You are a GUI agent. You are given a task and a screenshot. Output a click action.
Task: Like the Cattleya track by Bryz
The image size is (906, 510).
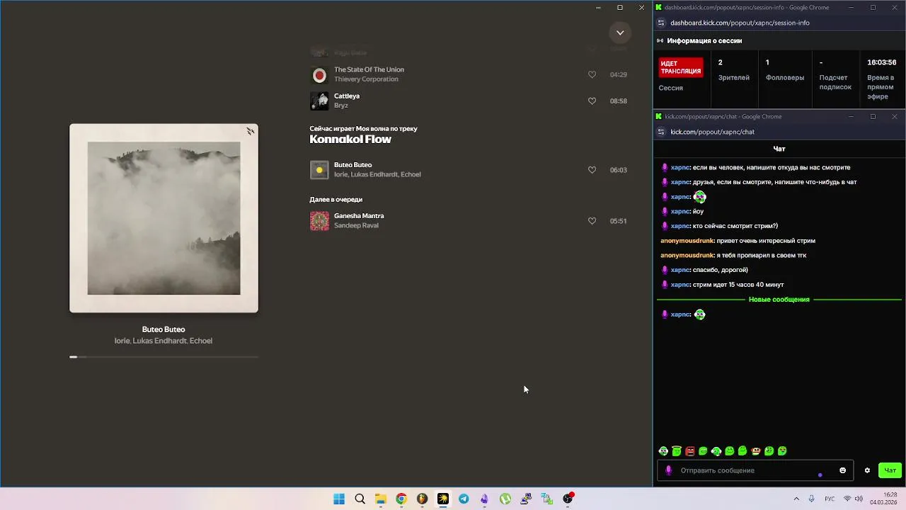592,101
